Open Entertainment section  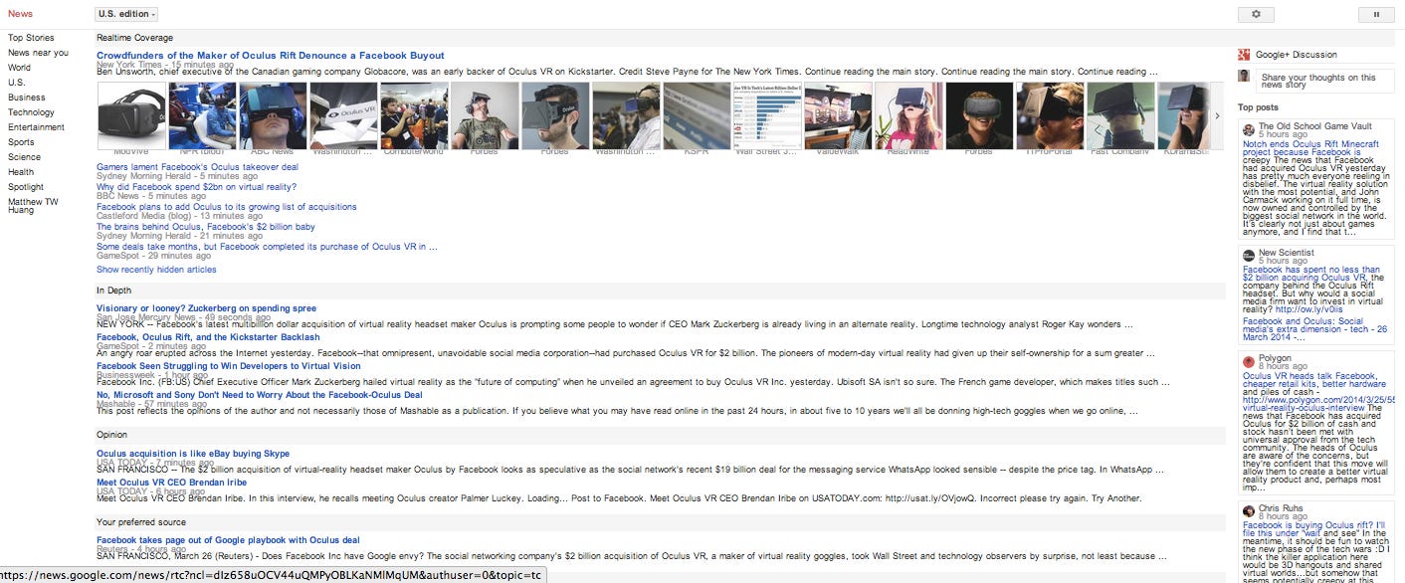tap(36, 127)
